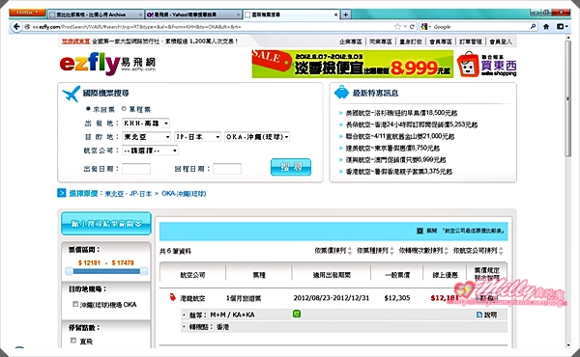Check the 直飛 direct flight checkbox
Image resolution: width=580 pixels, height=357 pixels.
[73, 341]
